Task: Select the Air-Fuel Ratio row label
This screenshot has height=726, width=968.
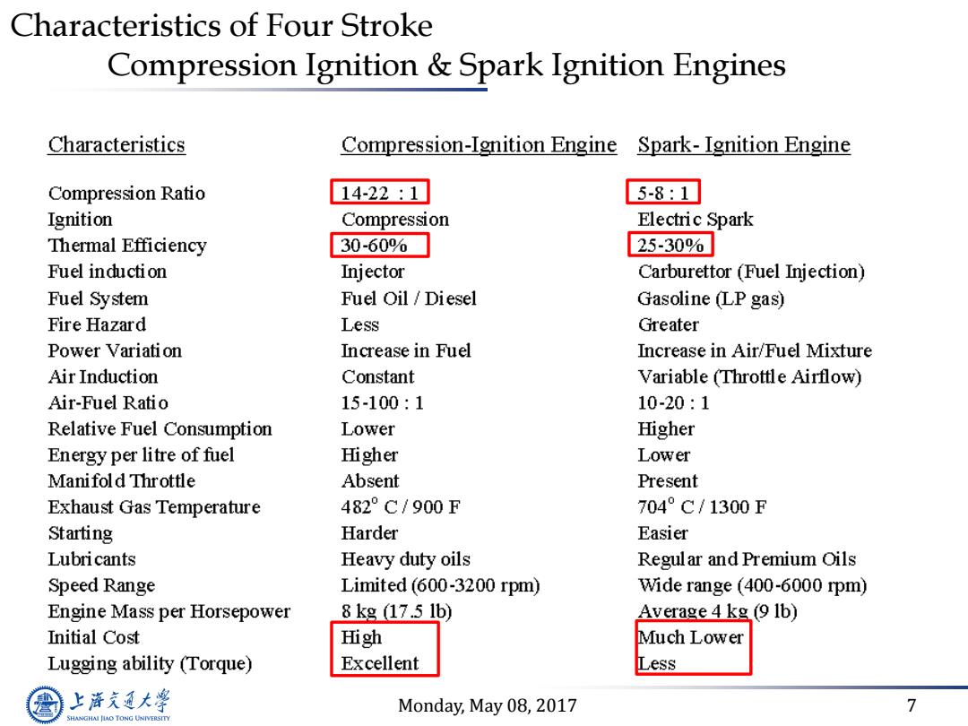Action: coord(108,403)
